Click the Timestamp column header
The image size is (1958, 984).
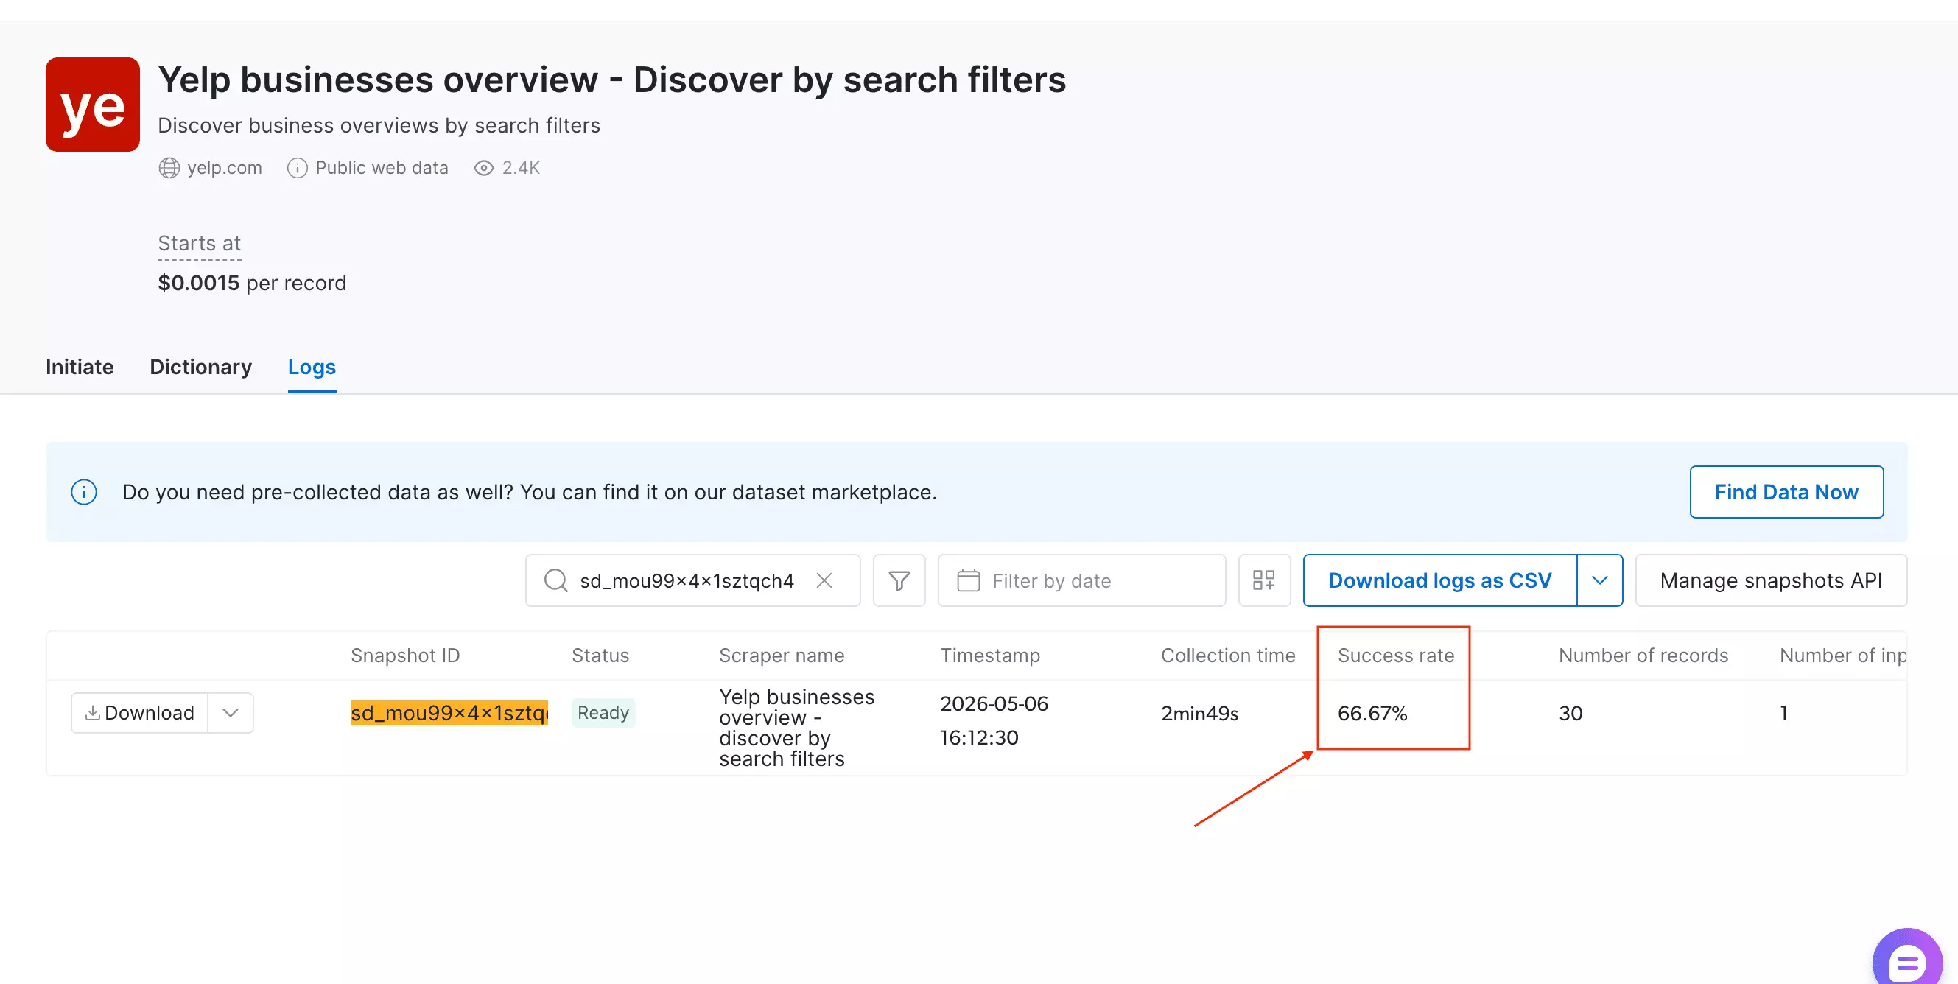(989, 655)
